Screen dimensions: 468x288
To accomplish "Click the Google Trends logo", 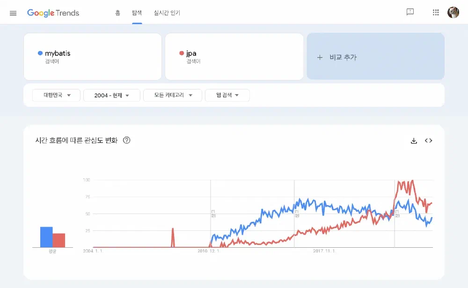I will click(x=53, y=13).
